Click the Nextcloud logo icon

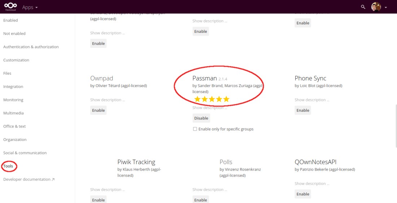pyautogui.click(x=11, y=6)
